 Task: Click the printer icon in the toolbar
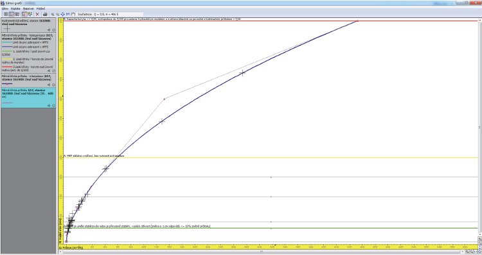pyautogui.click(x=45, y=14)
